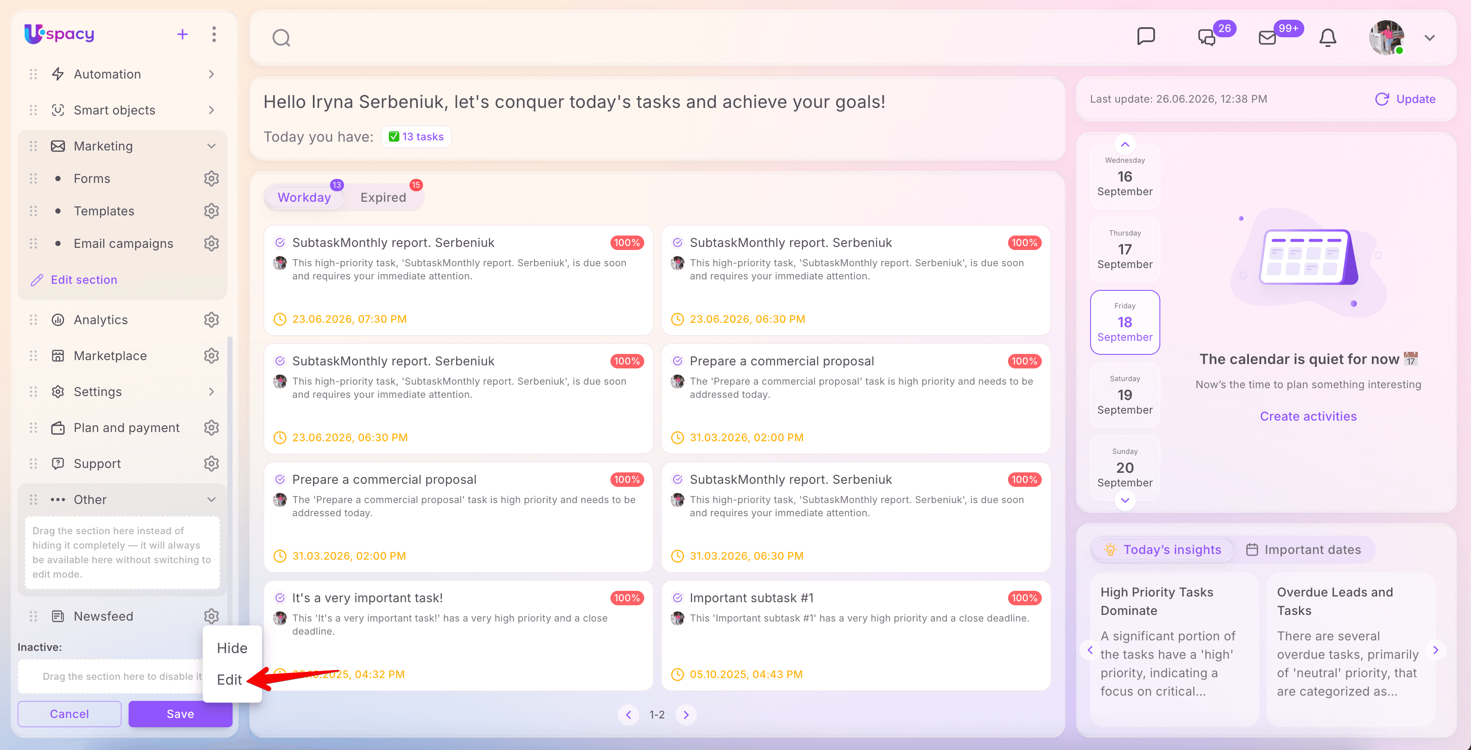Go to previous task page arrow
1471x750 pixels.
click(628, 714)
